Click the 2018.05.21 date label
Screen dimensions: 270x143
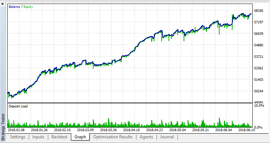201,130
